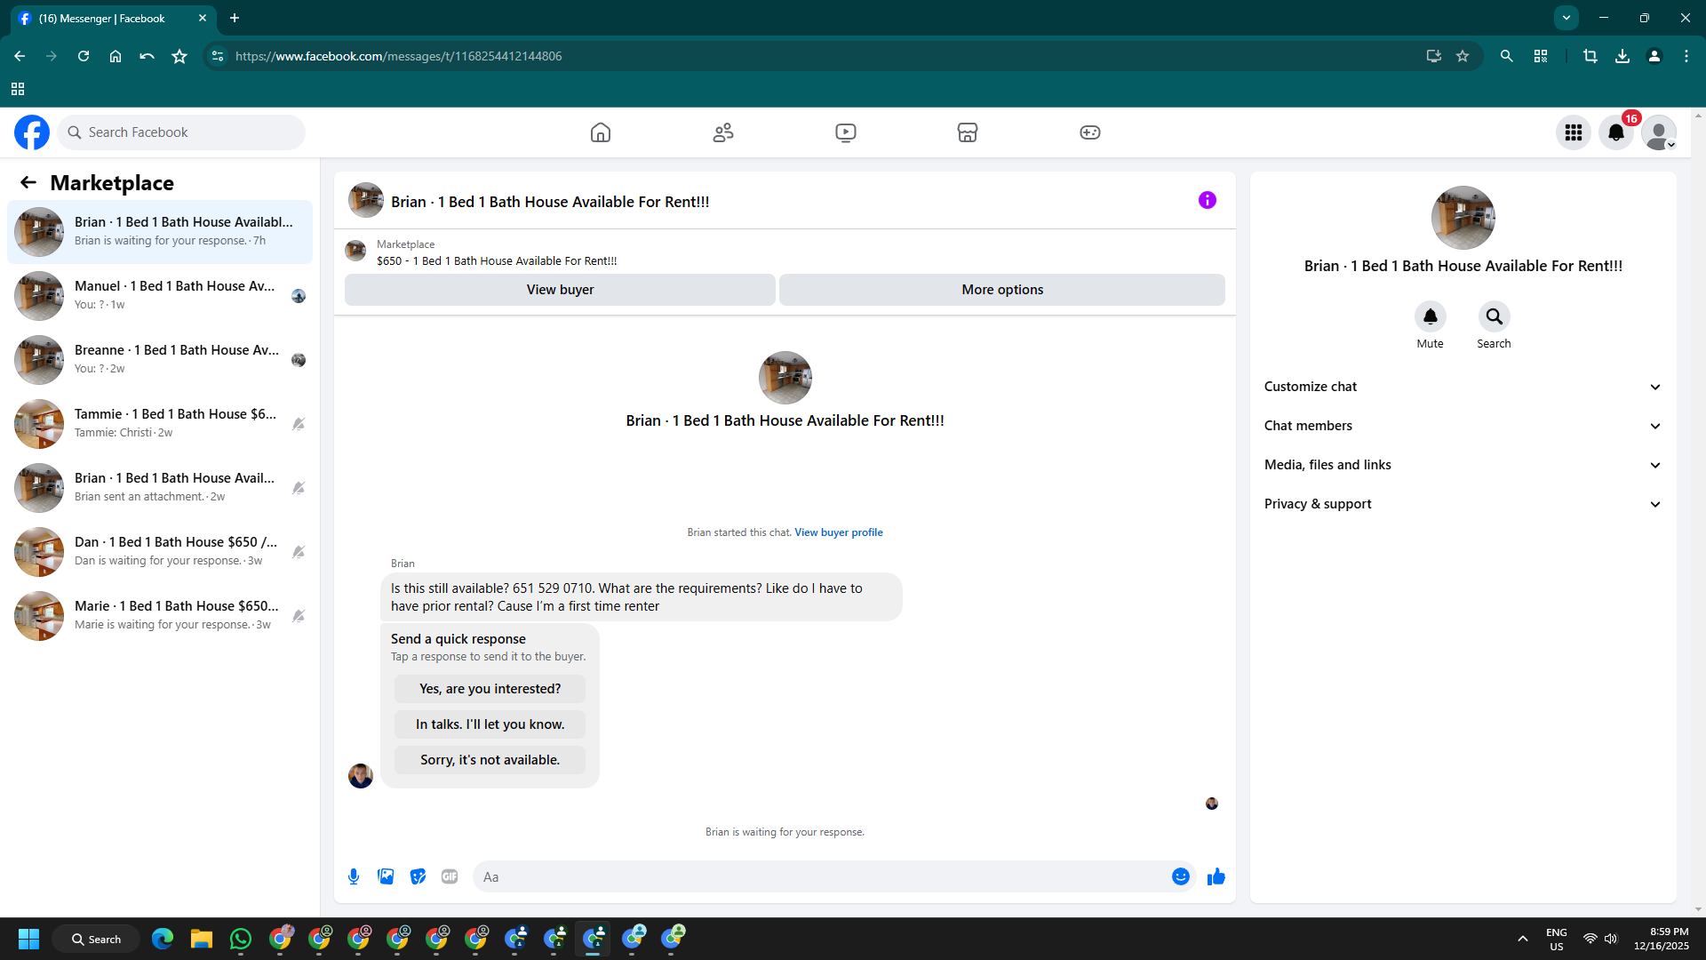
Task: Choose a sticker icon in composer
Action: pyautogui.click(x=418, y=876)
